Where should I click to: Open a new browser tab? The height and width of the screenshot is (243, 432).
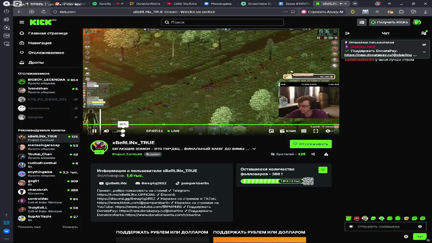point(355,4)
